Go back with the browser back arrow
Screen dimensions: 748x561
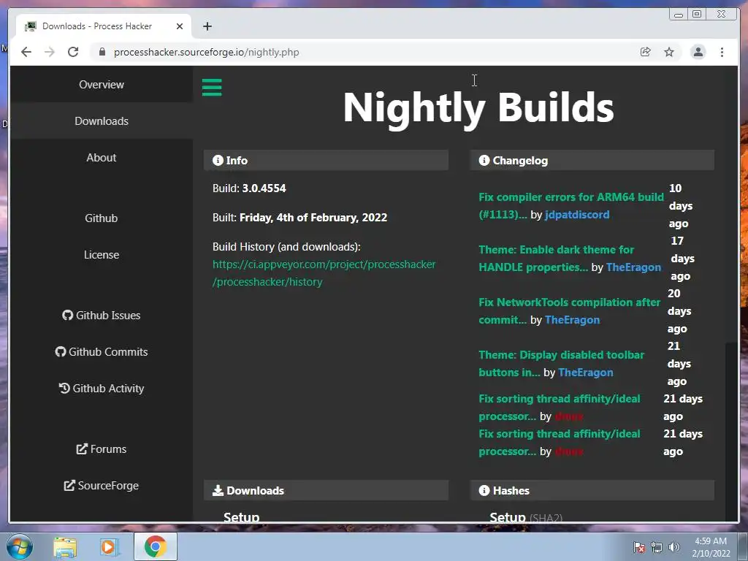click(x=26, y=52)
